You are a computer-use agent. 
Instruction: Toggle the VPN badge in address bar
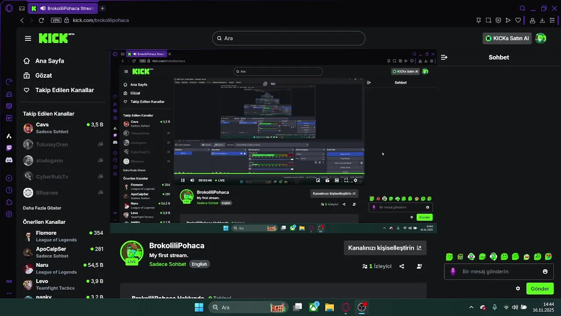coord(56,20)
